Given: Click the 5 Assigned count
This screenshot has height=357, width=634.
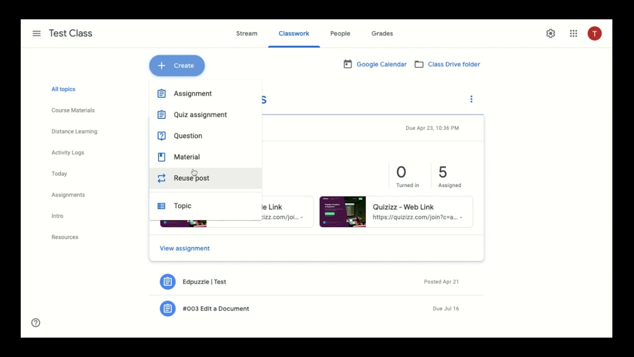Looking at the screenshot, I should tap(449, 177).
